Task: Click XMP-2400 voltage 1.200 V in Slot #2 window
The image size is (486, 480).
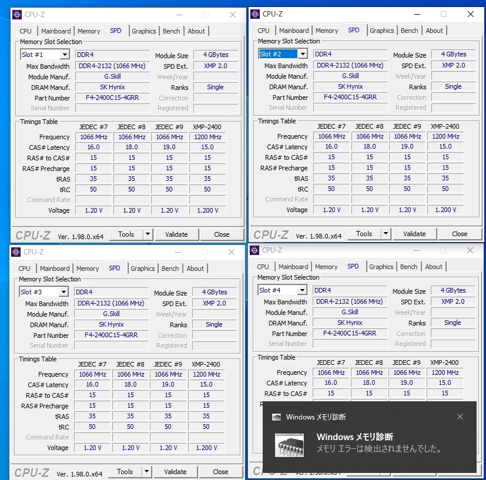Action: pos(445,210)
